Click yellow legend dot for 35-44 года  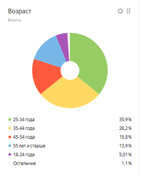(x=10, y=128)
